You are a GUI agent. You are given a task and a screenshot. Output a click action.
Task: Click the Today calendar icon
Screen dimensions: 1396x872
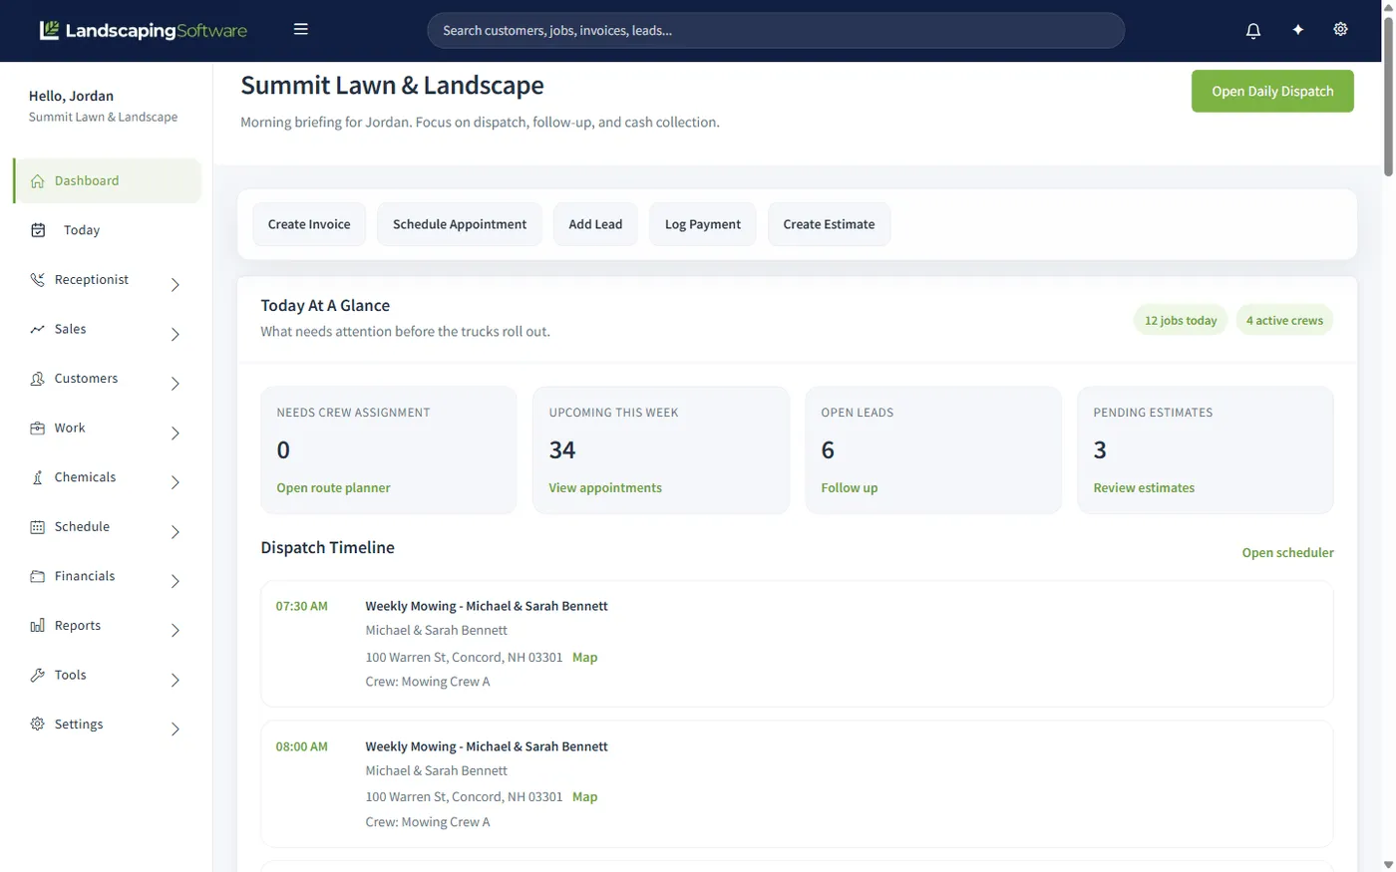[x=38, y=230]
